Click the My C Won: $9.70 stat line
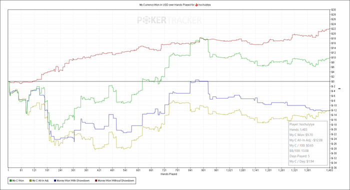350x190 pixels. [301, 135]
